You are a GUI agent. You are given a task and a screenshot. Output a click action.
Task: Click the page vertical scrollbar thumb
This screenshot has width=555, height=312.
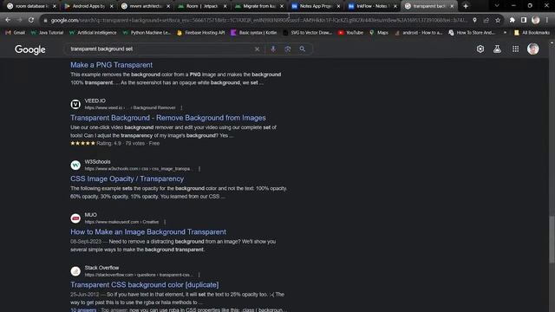[x=552, y=239]
